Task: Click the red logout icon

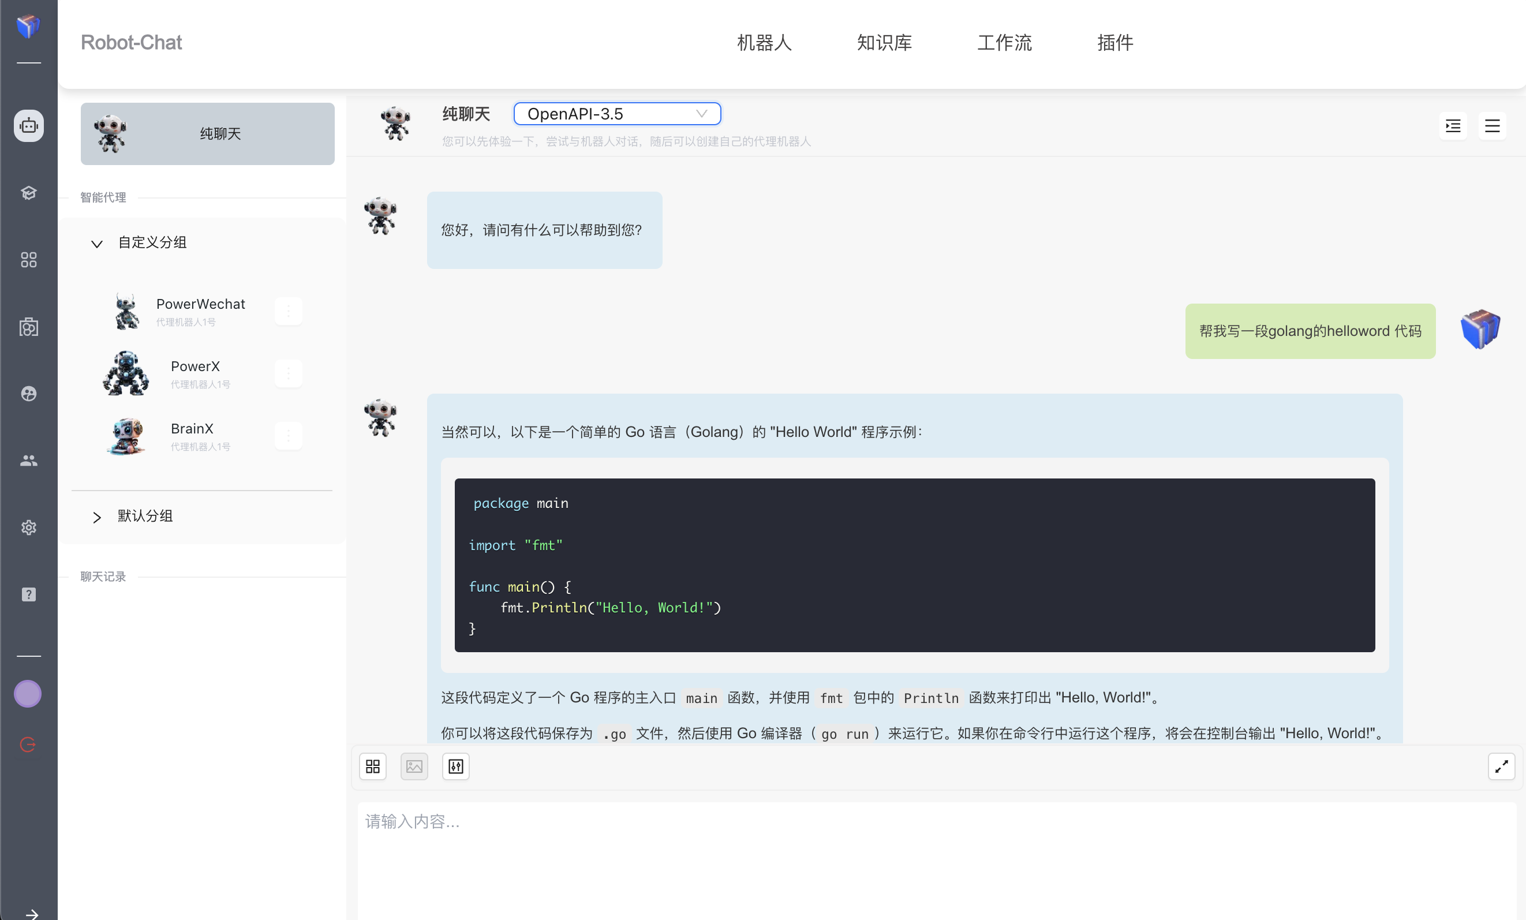Action: tap(28, 744)
